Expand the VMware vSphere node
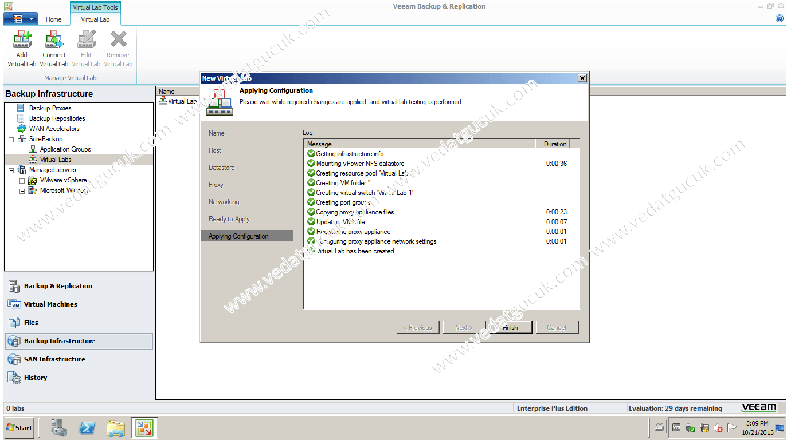This screenshot has width=787, height=441. 22,180
